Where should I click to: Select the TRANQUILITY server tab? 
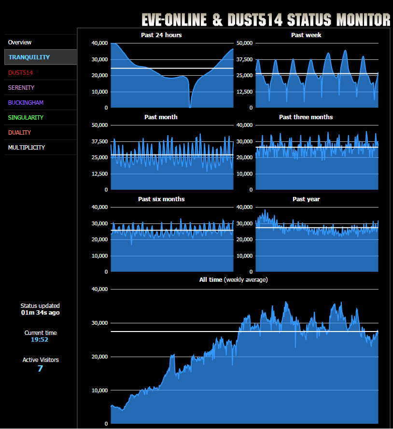tap(41, 57)
